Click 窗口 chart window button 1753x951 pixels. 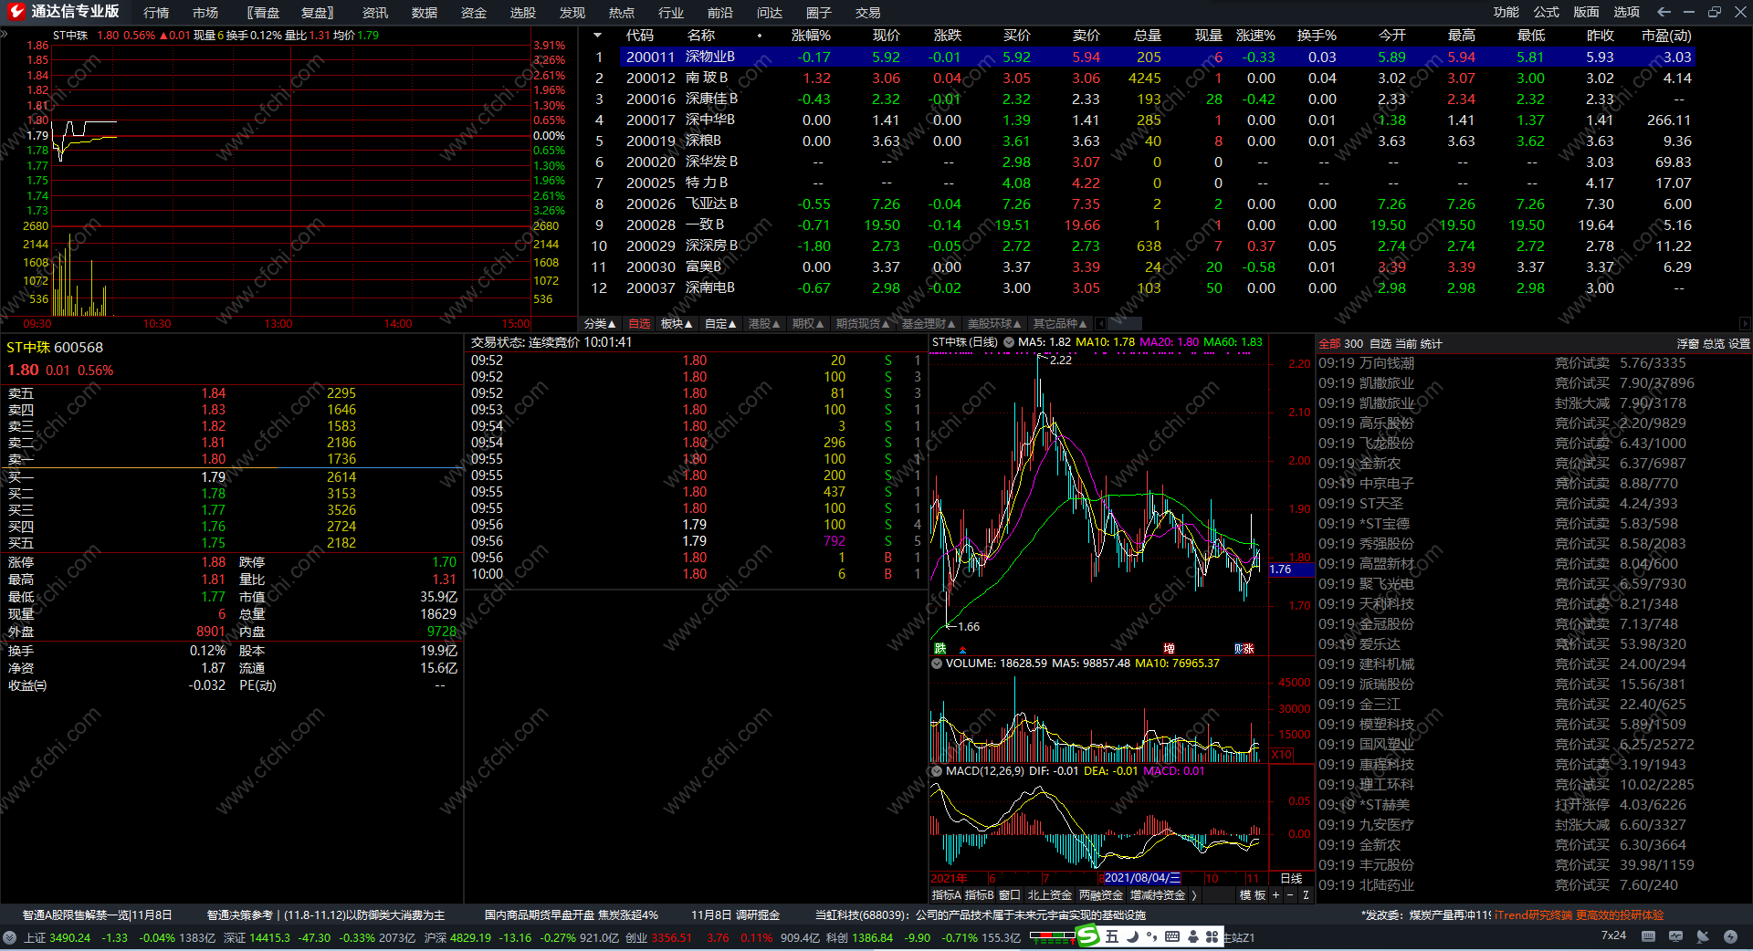1010,895
